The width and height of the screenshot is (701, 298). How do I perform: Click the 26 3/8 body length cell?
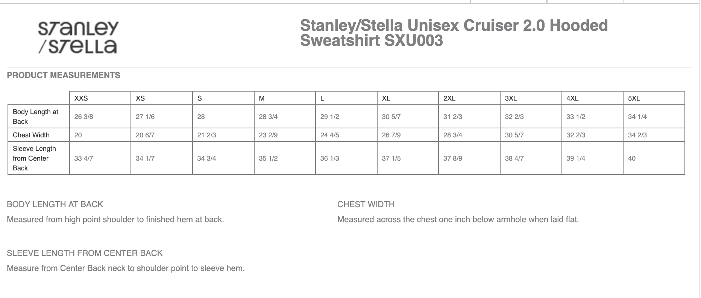pos(84,117)
